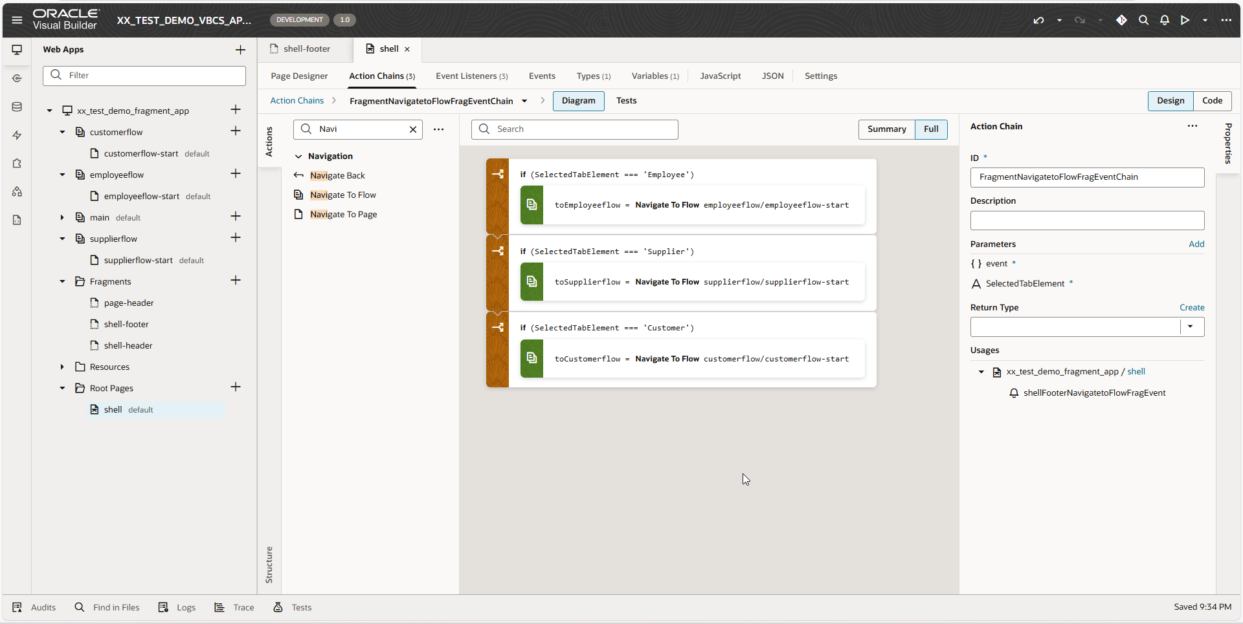The height and width of the screenshot is (624, 1243).
Task: Open the Return Type dropdown
Action: click(x=1190, y=327)
